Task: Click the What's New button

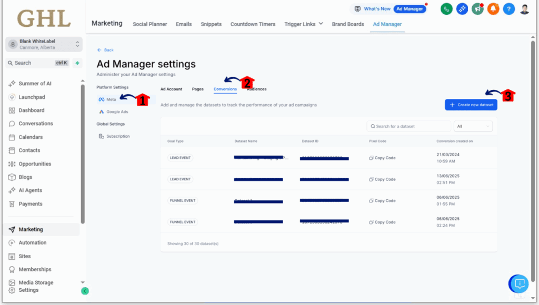Action: point(373,9)
